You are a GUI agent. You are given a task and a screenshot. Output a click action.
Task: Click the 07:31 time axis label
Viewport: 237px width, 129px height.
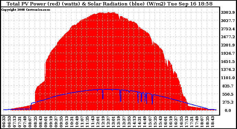tap(19, 121)
